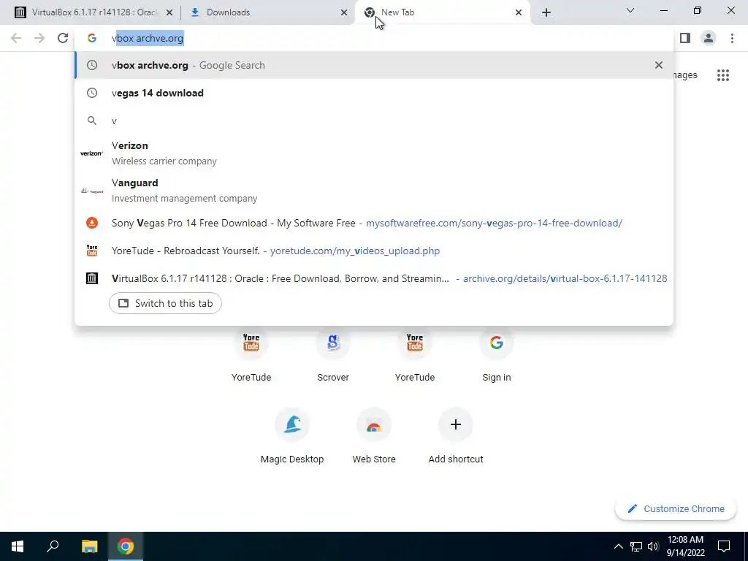Open File Explorer from the taskbar
The width and height of the screenshot is (748, 561).
tap(89, 546)
